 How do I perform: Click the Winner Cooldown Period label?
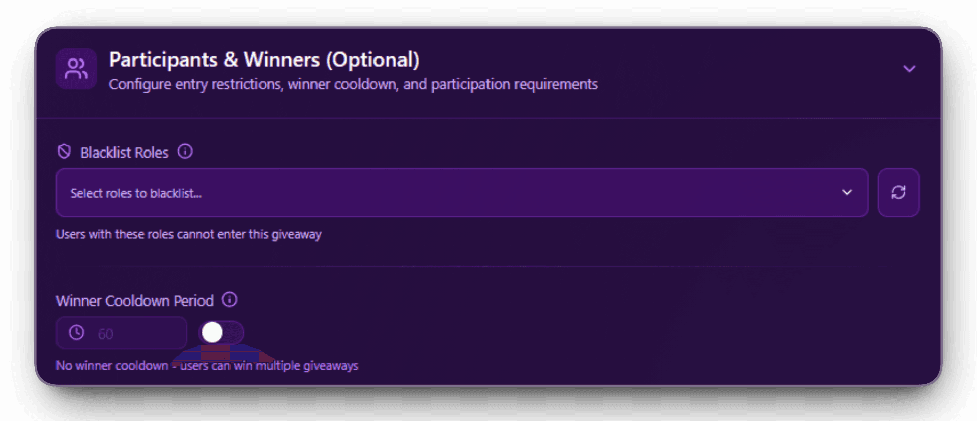point(134,300)
